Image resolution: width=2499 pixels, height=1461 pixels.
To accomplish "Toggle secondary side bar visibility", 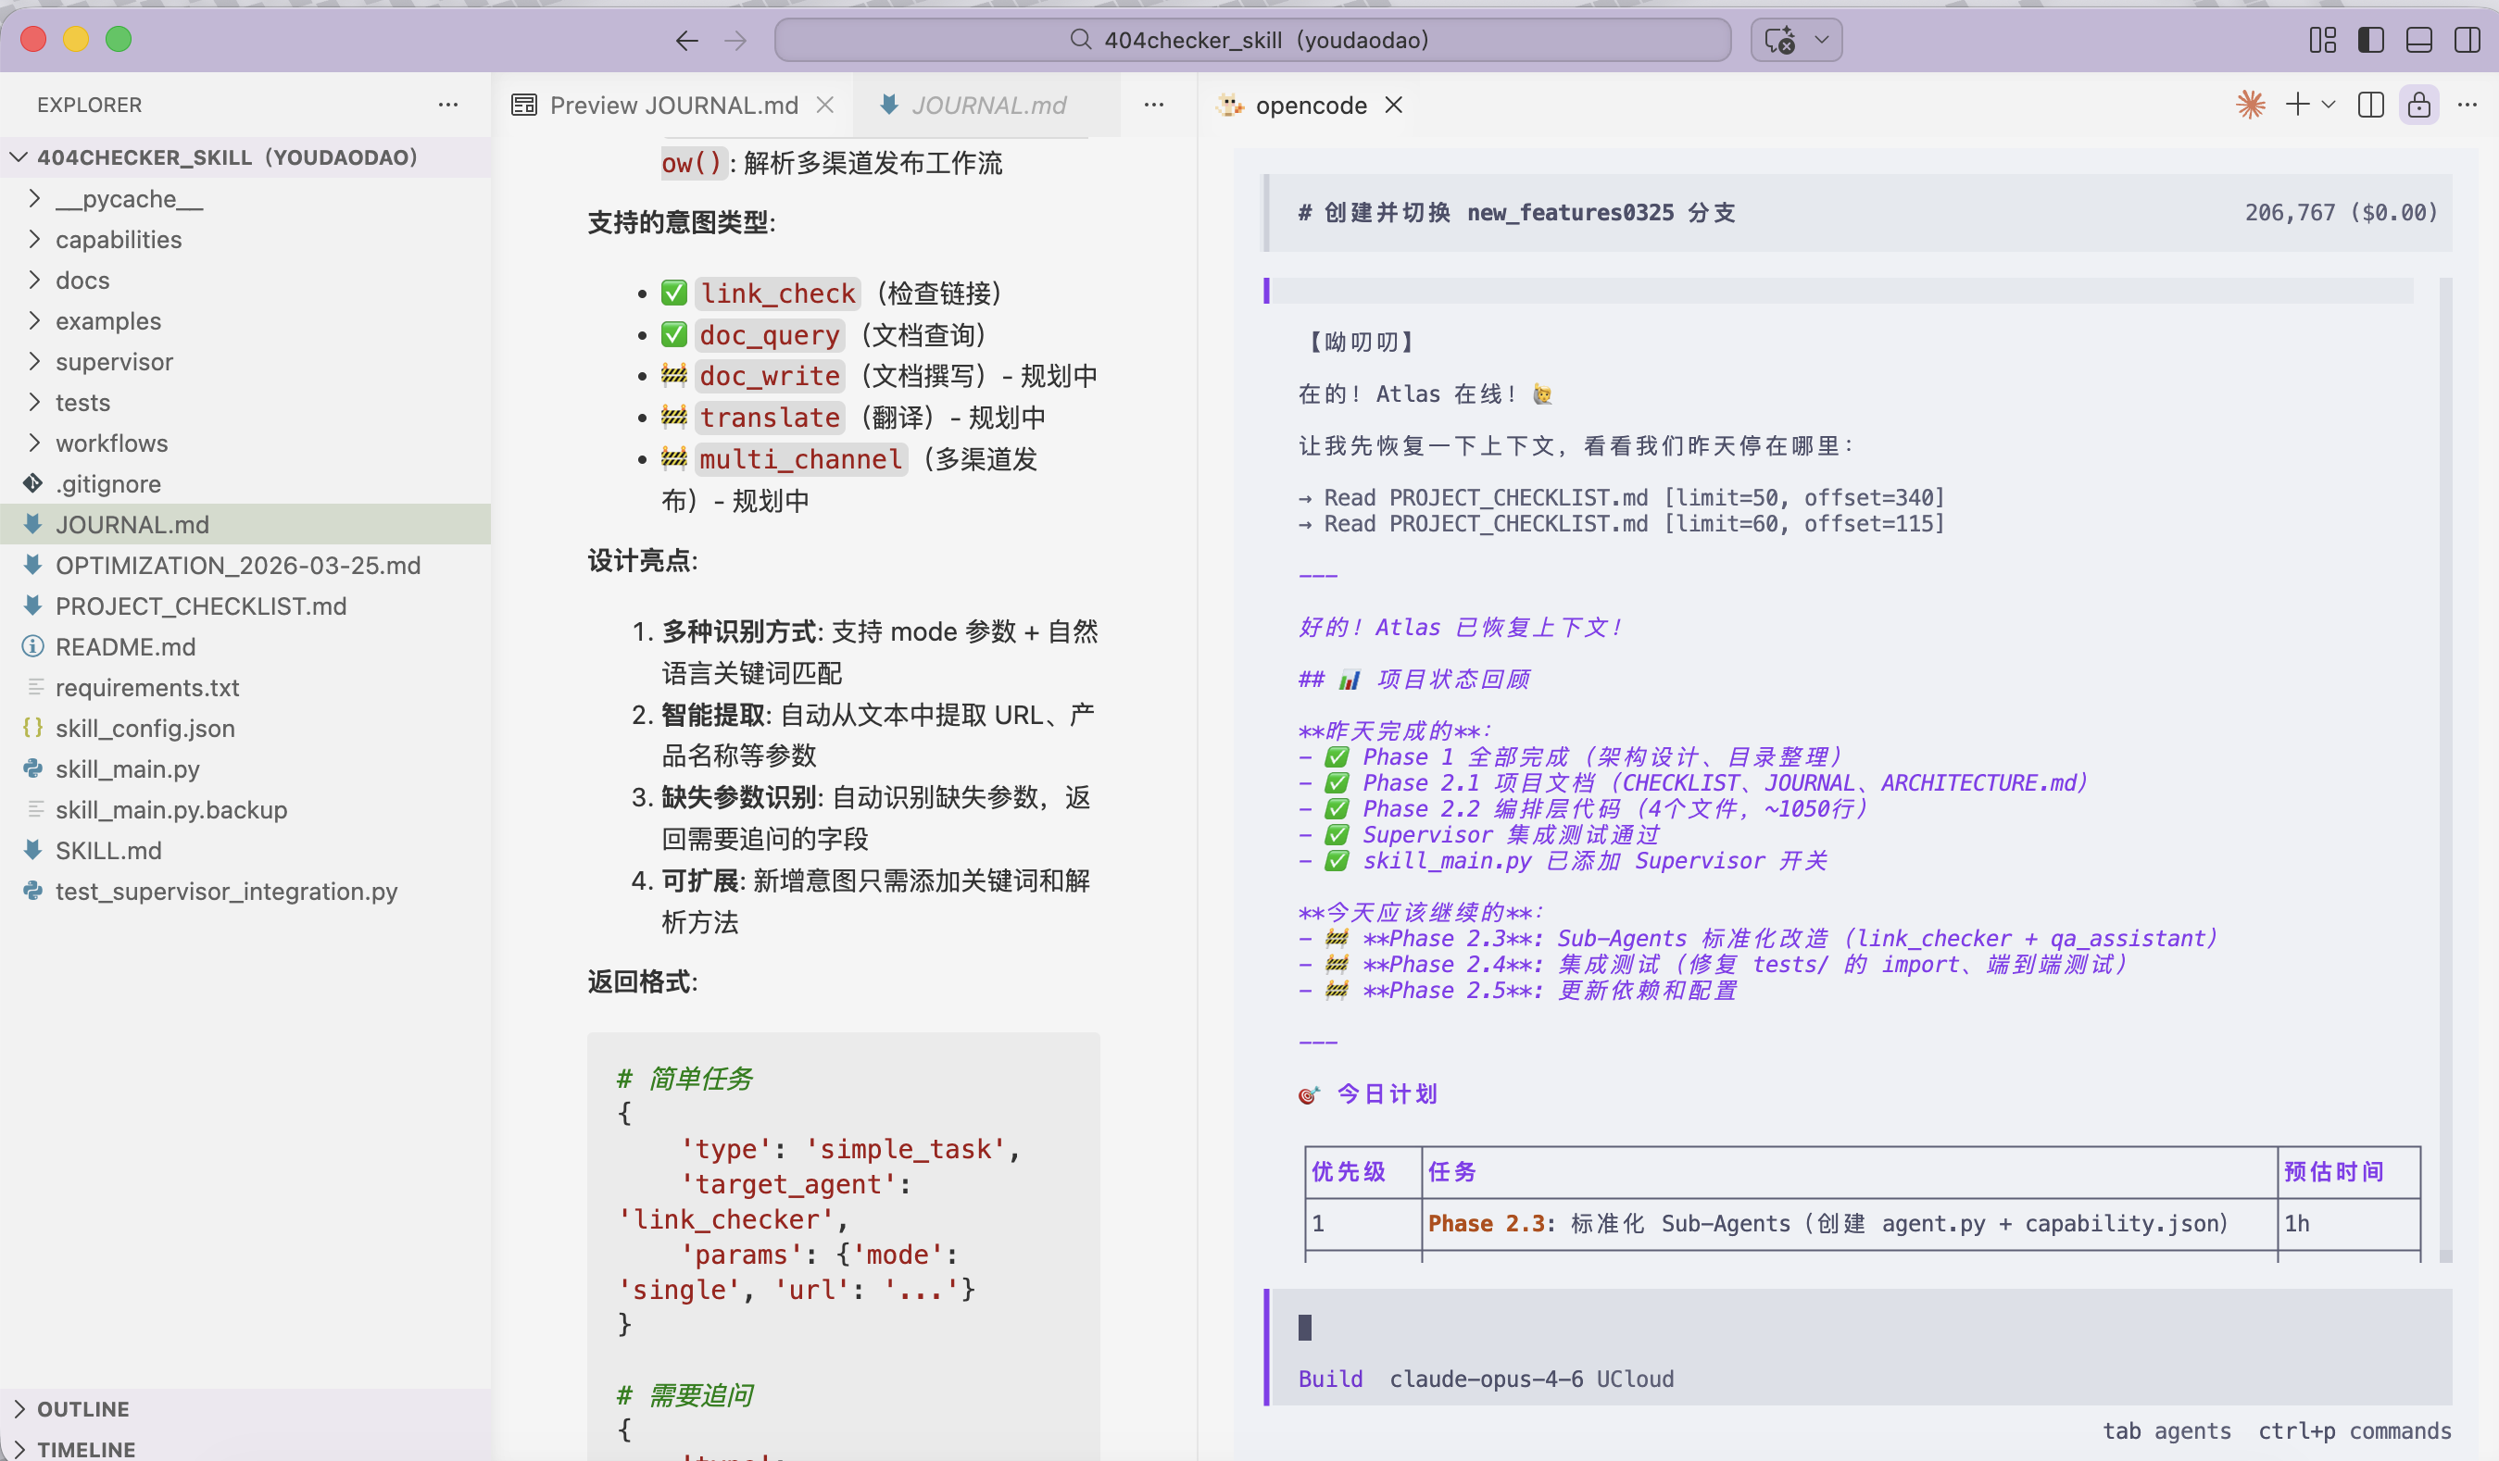I will 2468,40.
